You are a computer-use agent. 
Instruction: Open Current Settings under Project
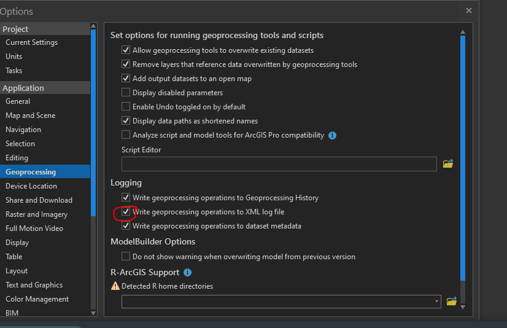pos(32,42)
